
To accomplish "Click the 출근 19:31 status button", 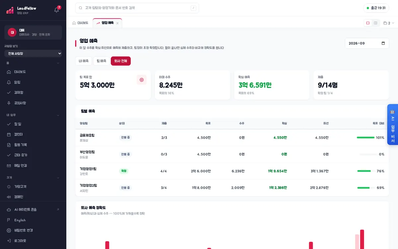I will coord(376,8).
